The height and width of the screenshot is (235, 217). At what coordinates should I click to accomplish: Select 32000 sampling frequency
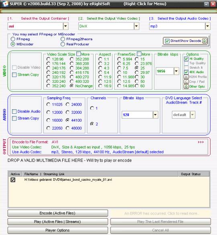click(x=68, y=112)
